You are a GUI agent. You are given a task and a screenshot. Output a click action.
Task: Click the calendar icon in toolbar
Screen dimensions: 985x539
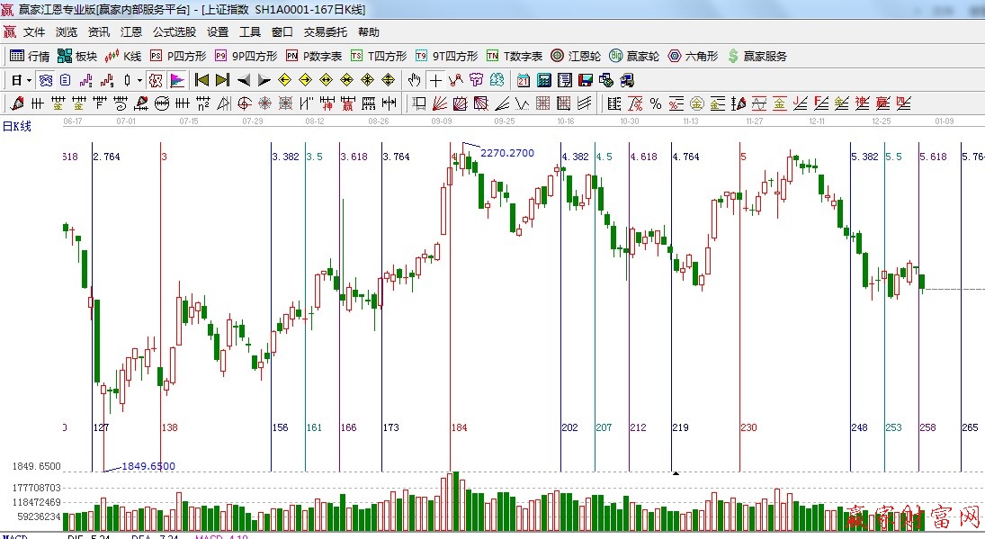(523, 80)
